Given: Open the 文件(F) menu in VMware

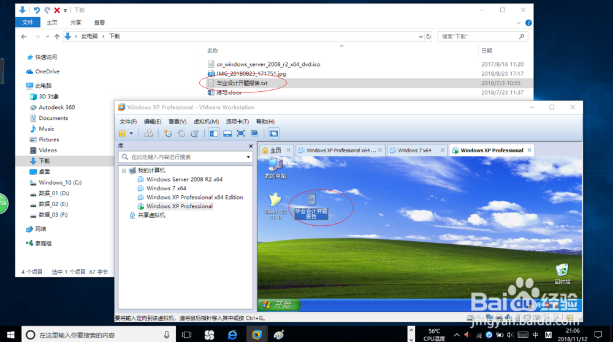Looking at the screenshot, I should tap(128, 122).
